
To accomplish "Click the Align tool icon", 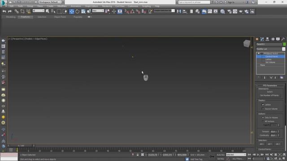I will pos(185,11).
